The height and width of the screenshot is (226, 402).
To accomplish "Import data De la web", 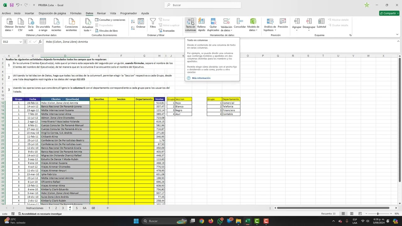I will click(x=31, y=25).
